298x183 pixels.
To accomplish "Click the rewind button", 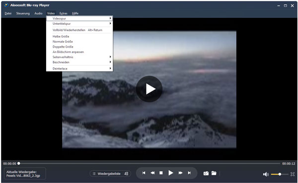I will [152, 173].
